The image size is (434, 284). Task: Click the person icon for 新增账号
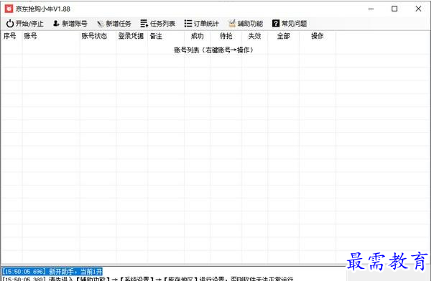coord(56,23)
